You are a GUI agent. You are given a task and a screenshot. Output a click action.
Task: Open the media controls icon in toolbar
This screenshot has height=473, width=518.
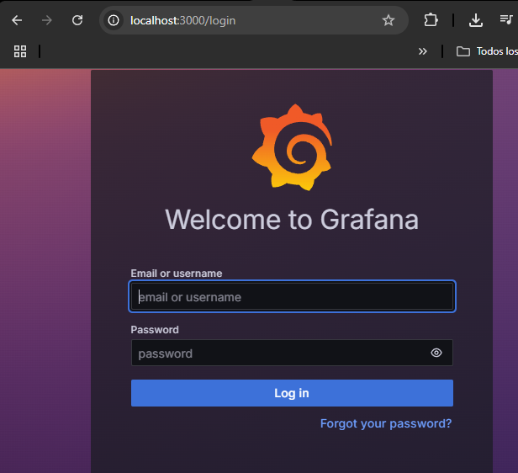tap(506, 20)
